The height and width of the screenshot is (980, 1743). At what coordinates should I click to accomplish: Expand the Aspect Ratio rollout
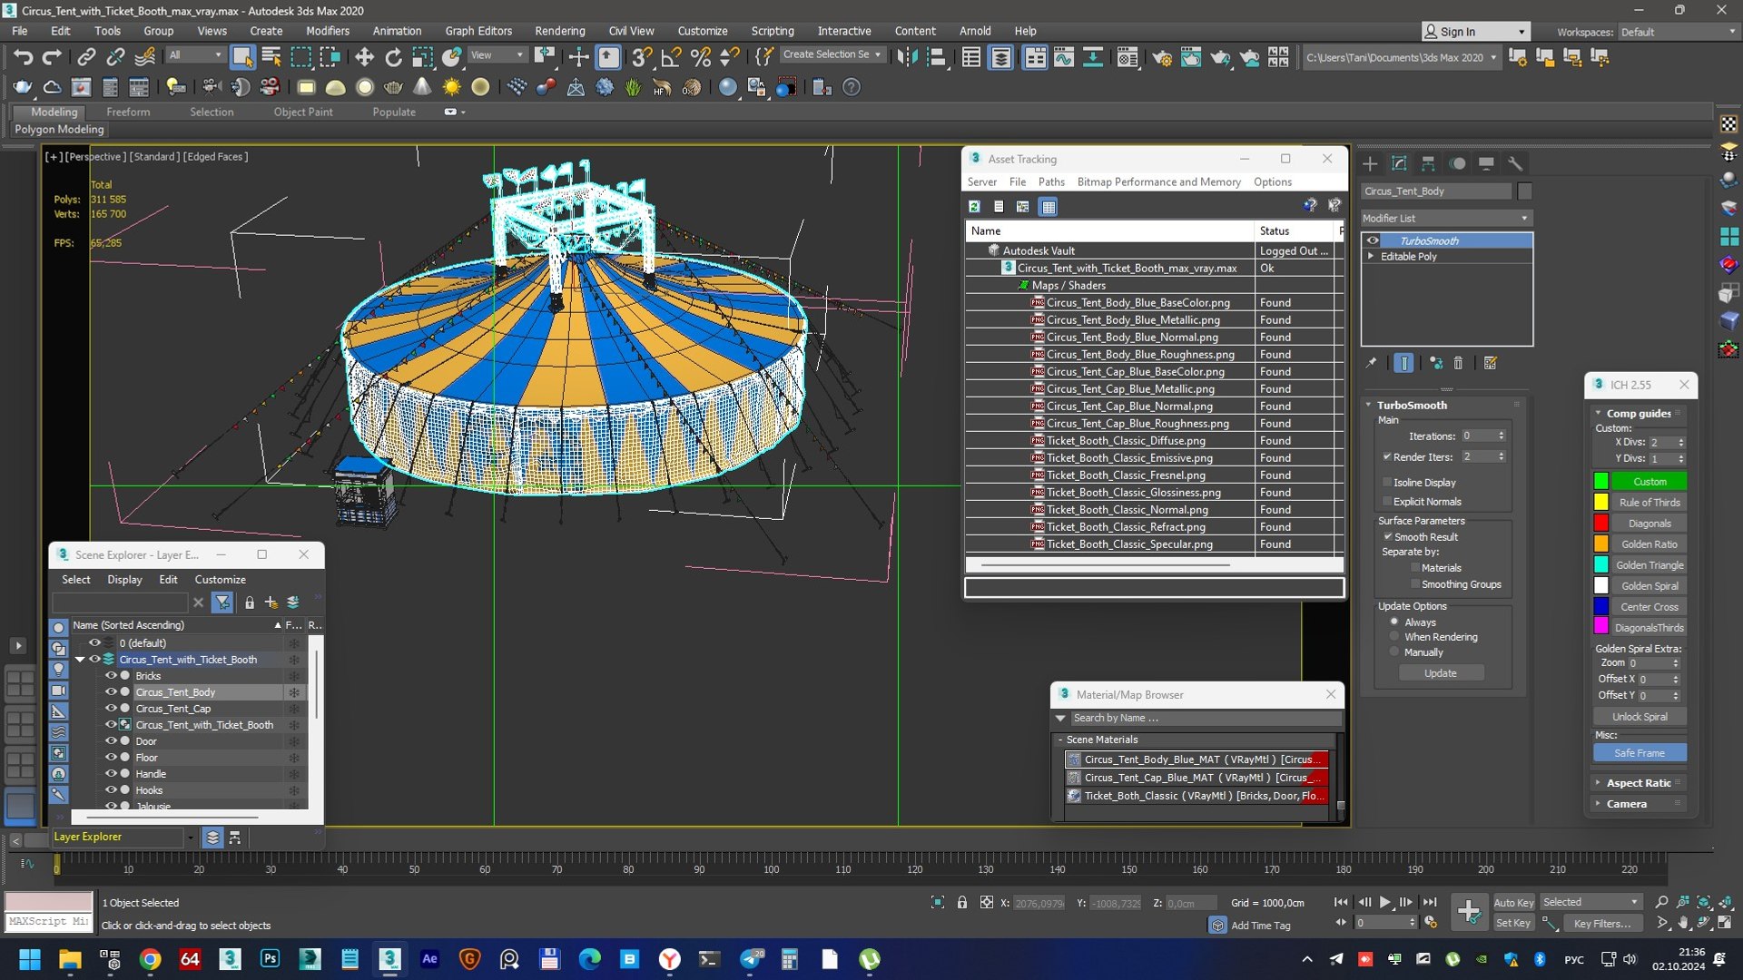(1638, 783)
